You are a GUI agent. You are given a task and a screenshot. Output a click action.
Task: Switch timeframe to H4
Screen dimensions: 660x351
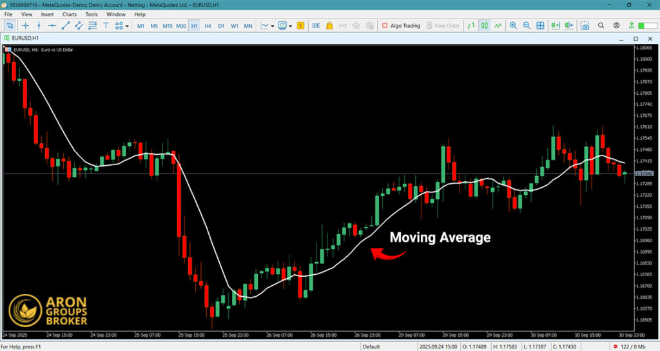click(x=208, y=26)
